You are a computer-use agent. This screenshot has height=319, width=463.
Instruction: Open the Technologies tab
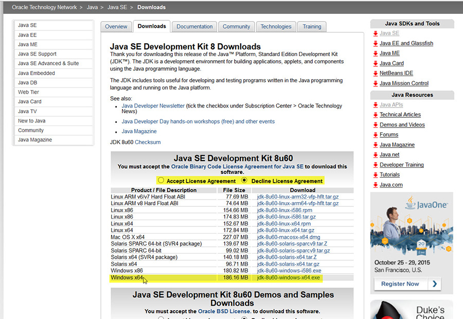tap(276, 27)
